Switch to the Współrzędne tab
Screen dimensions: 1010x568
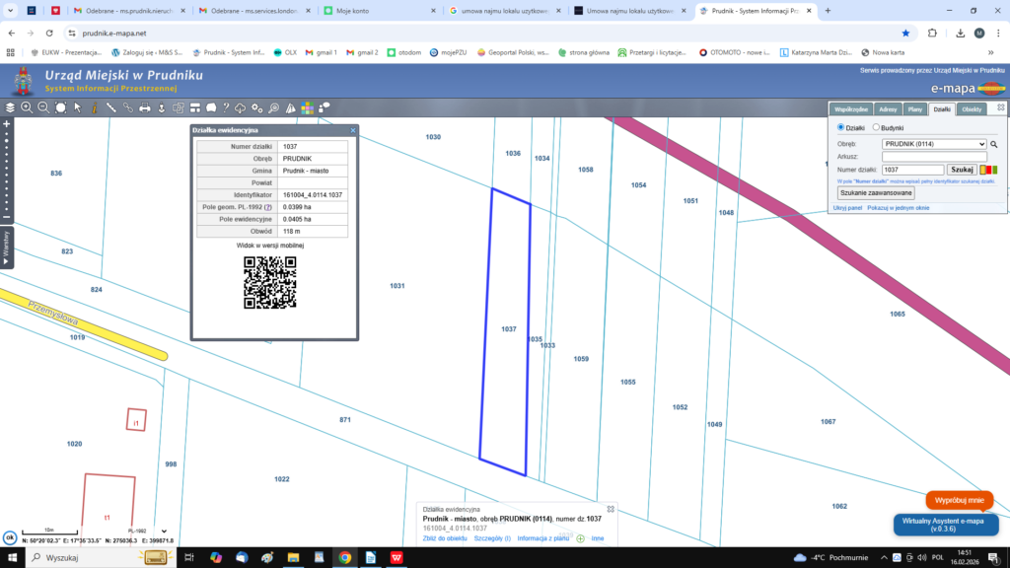click(850, 109)
